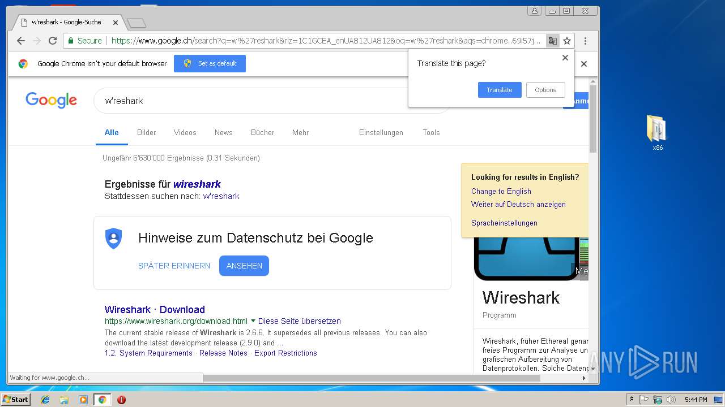725x407 pixels.
Task: Click vertical scrollbar down arrow
Action: tap(593, 369)
